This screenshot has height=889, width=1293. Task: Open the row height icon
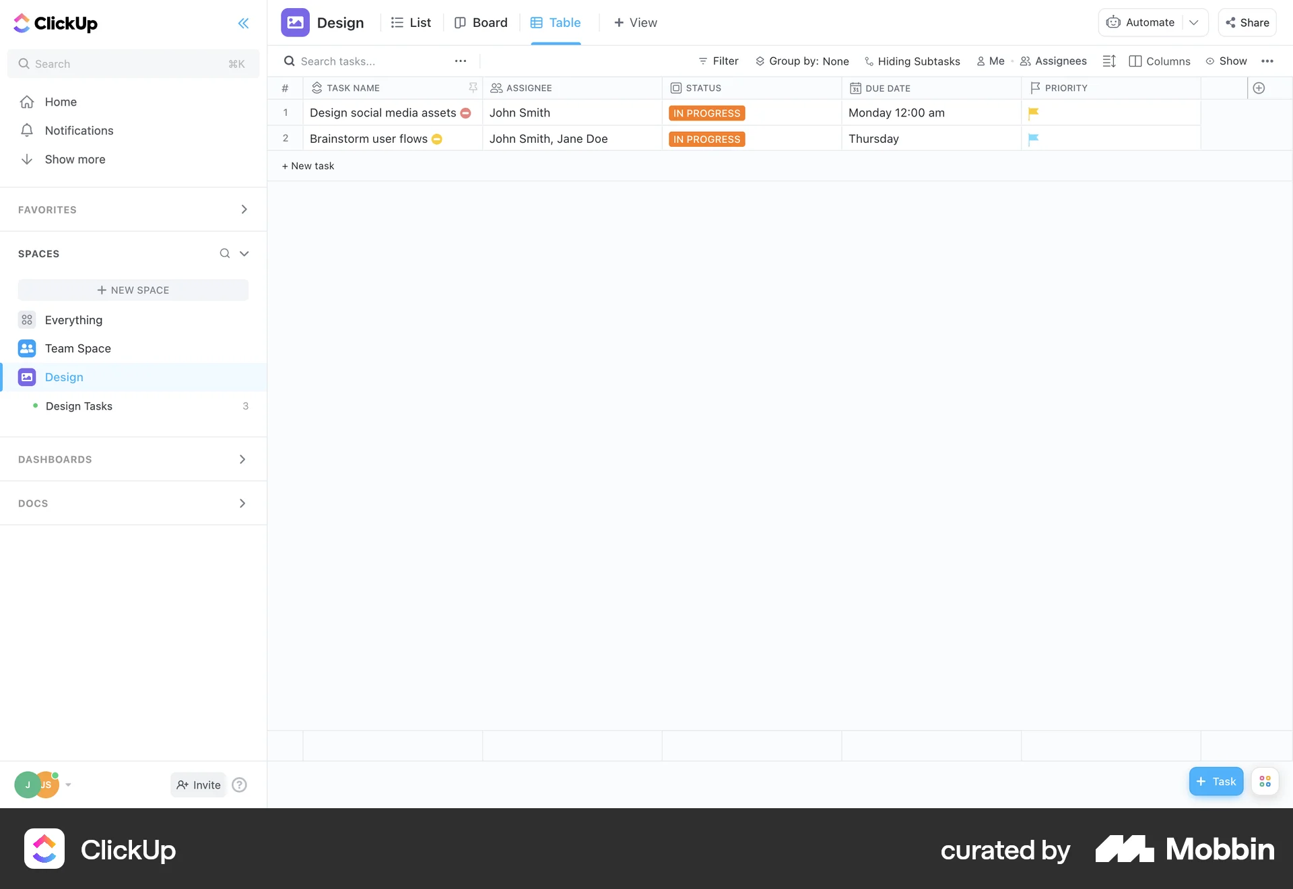point(1109,61)
